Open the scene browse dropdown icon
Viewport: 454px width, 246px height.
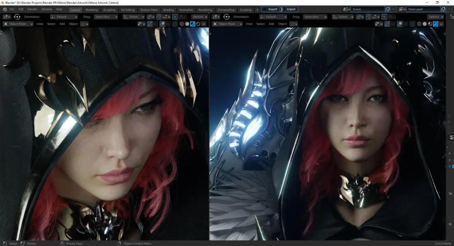click(346, 9)
